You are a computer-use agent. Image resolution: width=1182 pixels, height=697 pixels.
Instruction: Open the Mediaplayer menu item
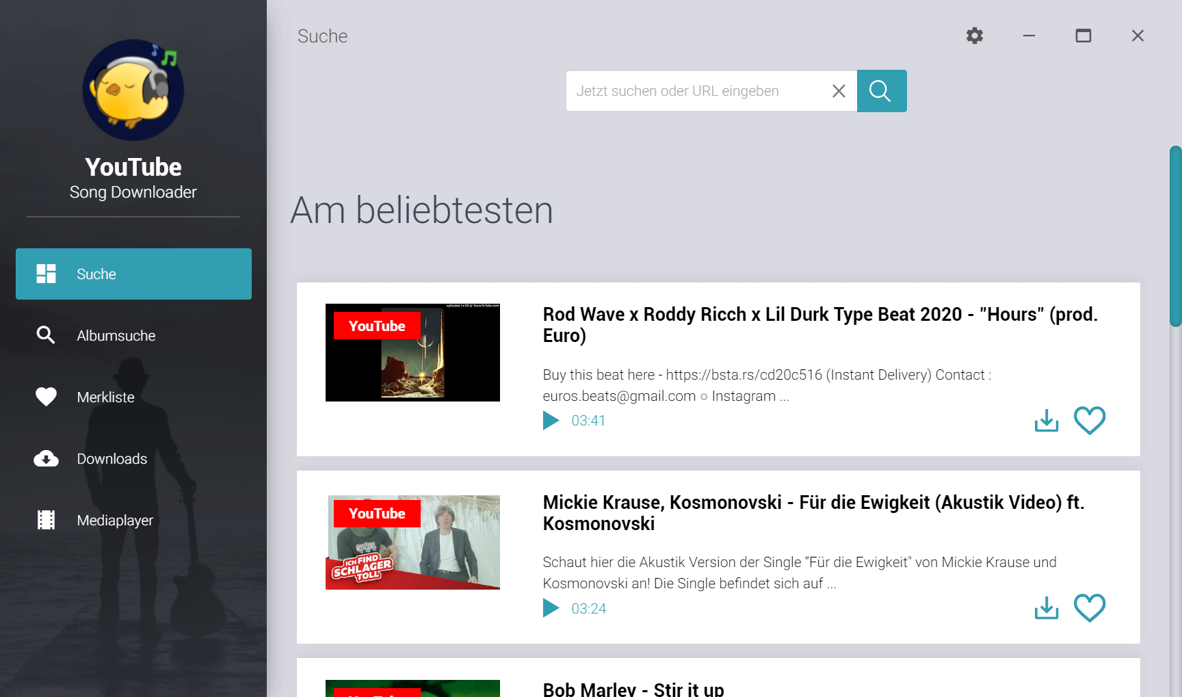(133, 520)
